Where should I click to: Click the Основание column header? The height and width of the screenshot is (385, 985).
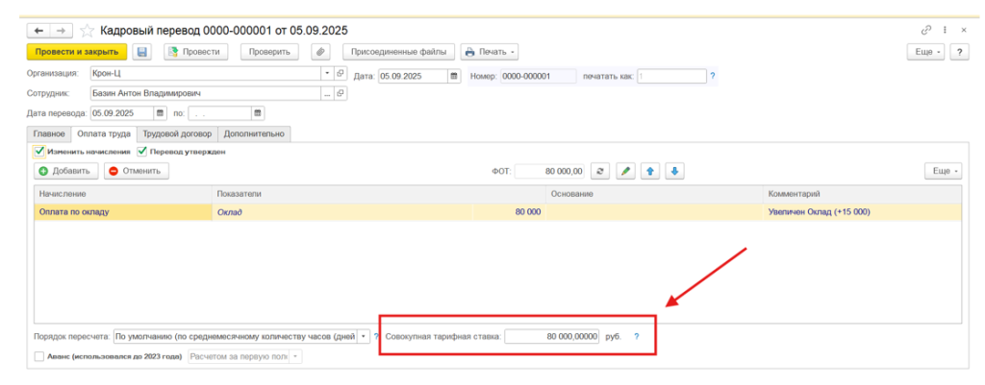click(x=654, y=194)
